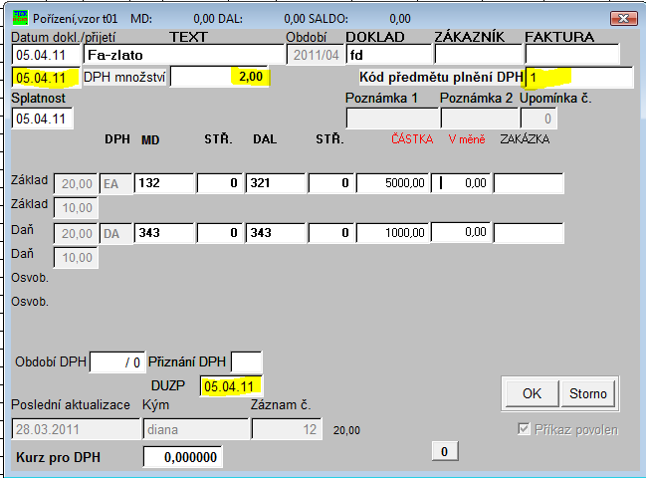The height and width of the screenshot is (478, 646).
Task: Close the Pořízení dialog window
Action: [x=623, y=19]
